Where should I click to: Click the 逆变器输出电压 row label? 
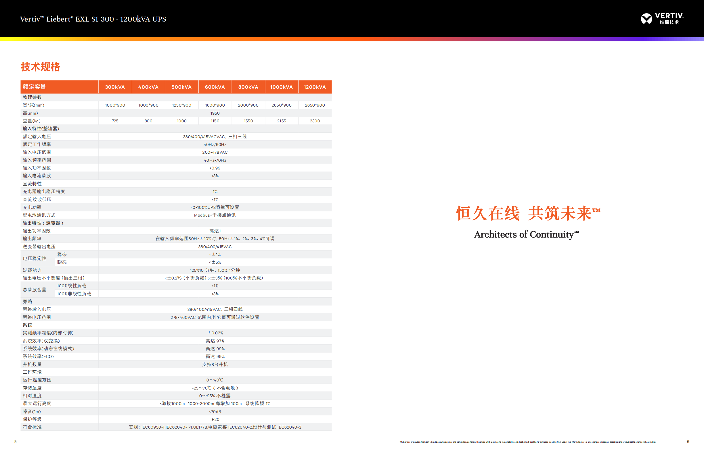39,246
